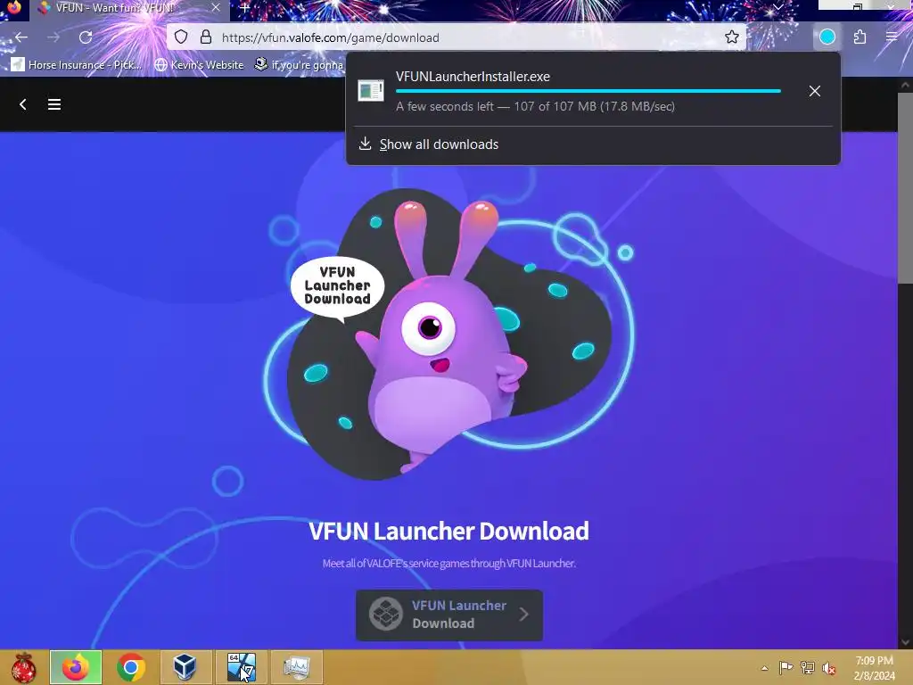This screenshot has width=913, height=685.
Task: Click the Meet all of VALOFE's service games text
Action: (x=449, y=564)
